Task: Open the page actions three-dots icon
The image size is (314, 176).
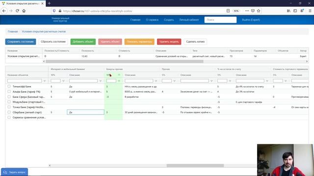Action: coord(247,11)
